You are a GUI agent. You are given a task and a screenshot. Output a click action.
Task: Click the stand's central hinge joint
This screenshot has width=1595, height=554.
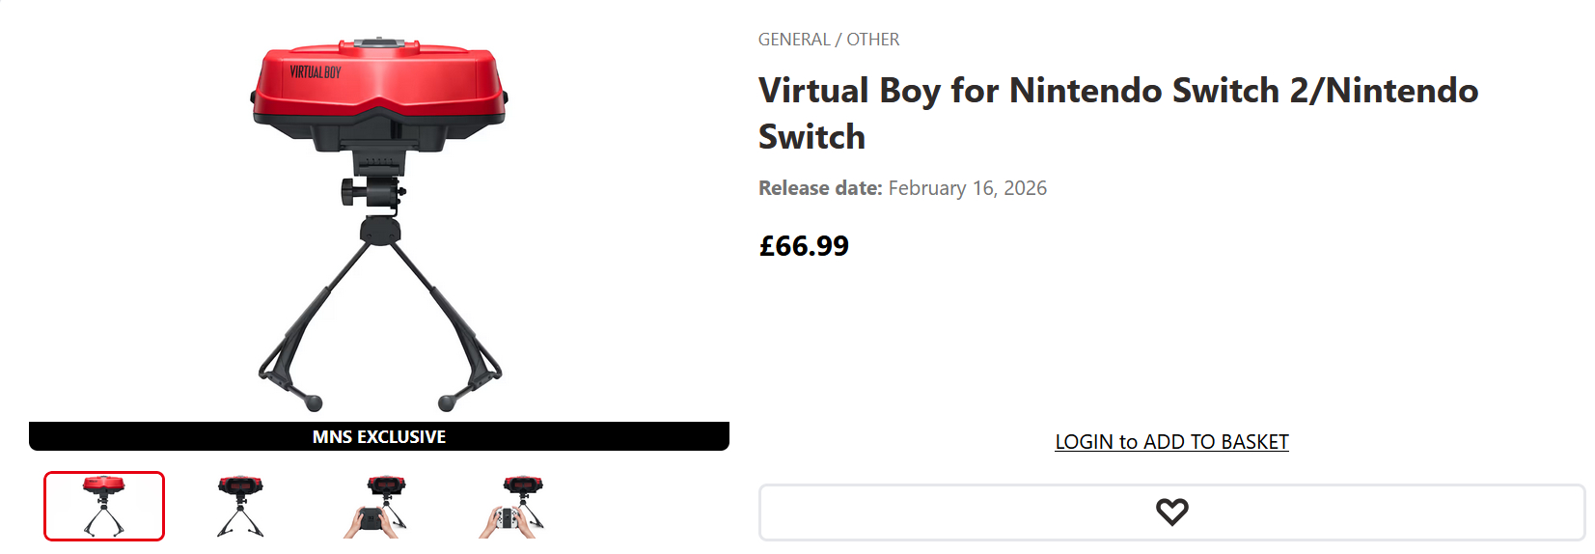pyautogui.click(x=379, y=231)
